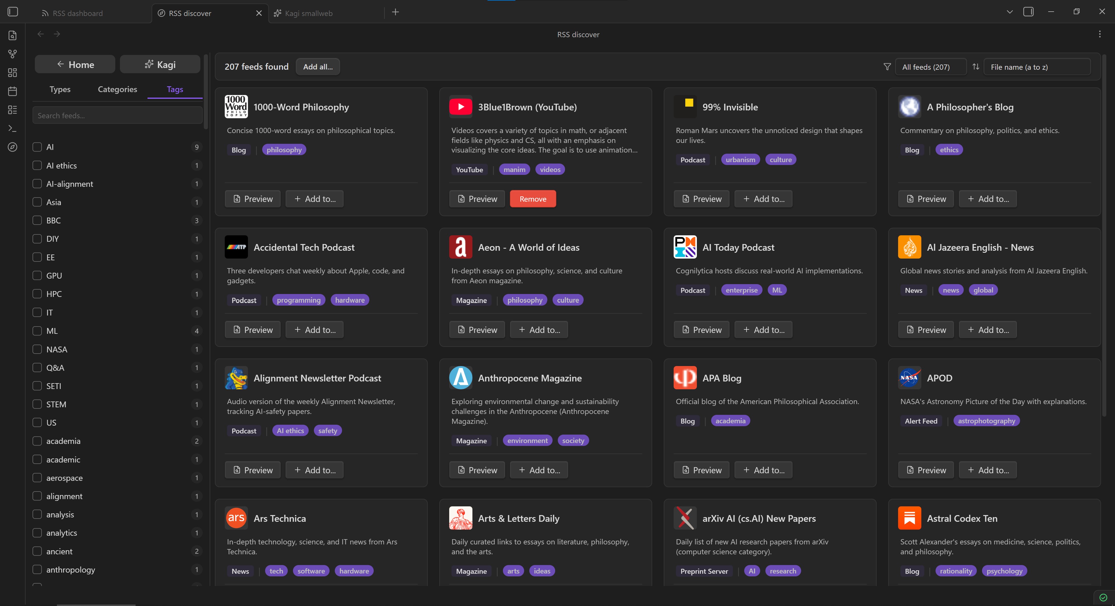Viewport: 1115px width, 606px height.
Task: Open the list view ribbon icon
Action: tap(12, 110)
